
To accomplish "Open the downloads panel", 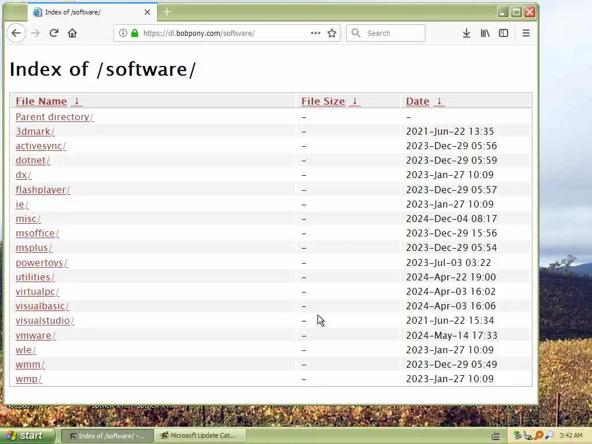I will (x=467, y=33).
